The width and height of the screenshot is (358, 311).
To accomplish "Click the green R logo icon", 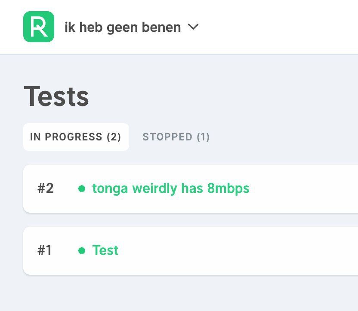I will pyautogui.click(x=39, y=27).
